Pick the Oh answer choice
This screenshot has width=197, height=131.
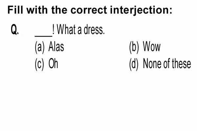[53, 64]
